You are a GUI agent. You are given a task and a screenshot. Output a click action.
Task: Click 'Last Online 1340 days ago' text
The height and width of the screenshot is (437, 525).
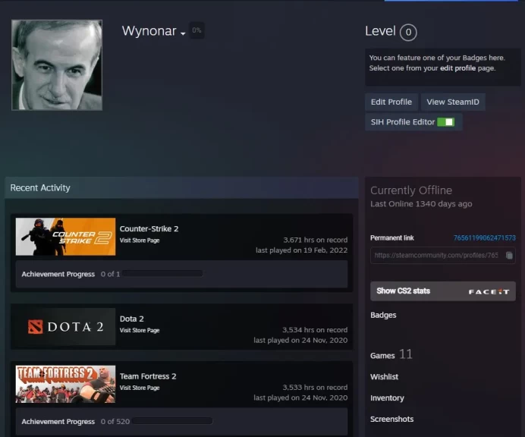[x=421, y=204]
